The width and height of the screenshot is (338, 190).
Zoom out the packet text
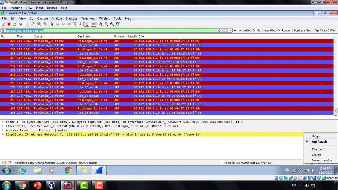point(106,24)
